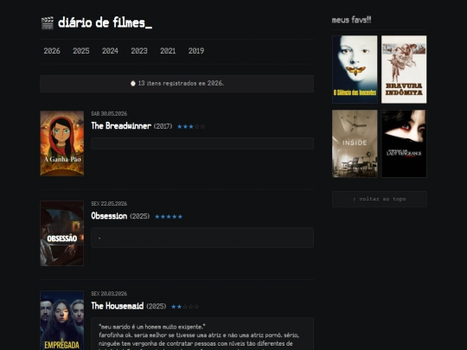The width and height of the screenshot is (467, 350).
Task: Open the Obsession poster thumbnail
Action: pos(62,233)
